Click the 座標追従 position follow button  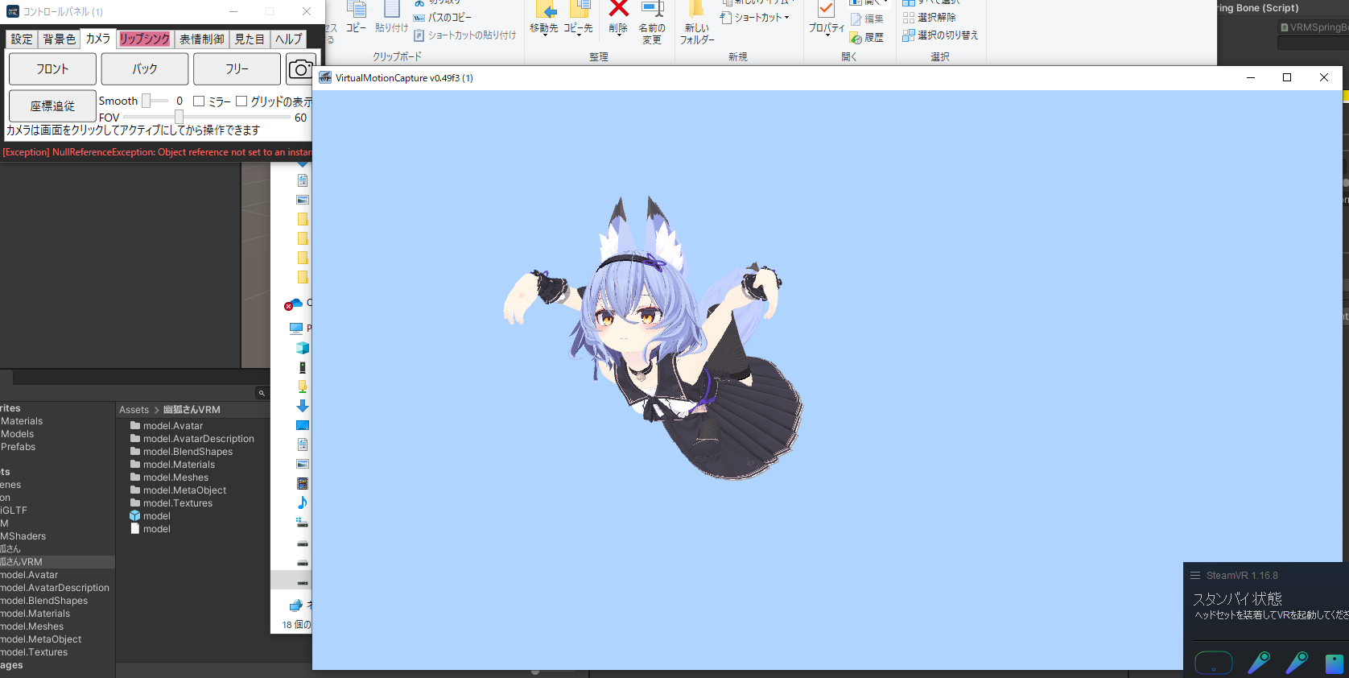tap(52, 106)
